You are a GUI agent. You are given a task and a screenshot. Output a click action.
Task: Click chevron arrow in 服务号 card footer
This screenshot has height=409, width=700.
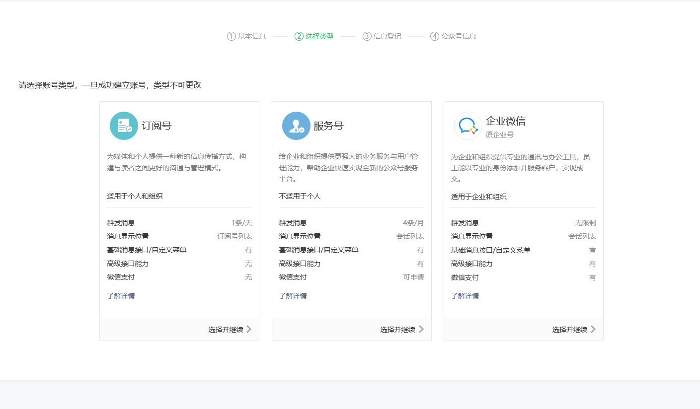(x=421, y=329)
